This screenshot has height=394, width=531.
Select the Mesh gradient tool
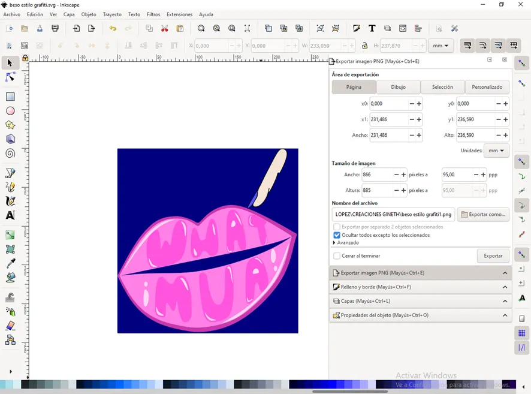pyautogui.click(x=10, y=249)
